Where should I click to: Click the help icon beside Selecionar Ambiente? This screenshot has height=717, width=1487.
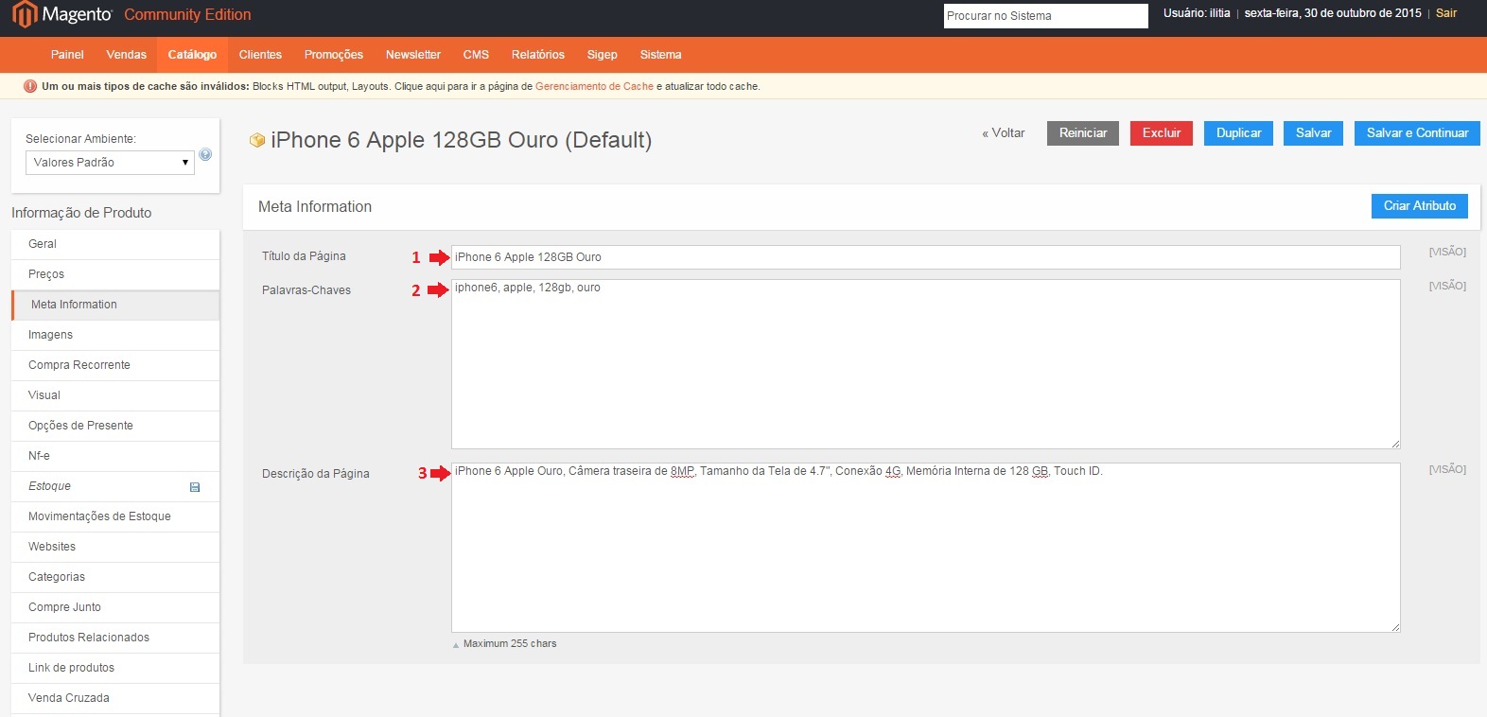tap(205, 154)
